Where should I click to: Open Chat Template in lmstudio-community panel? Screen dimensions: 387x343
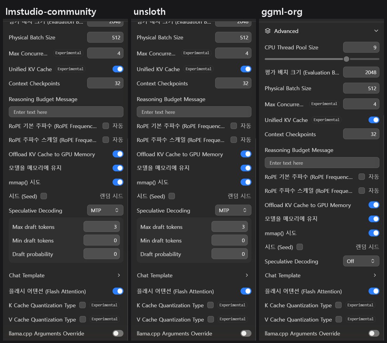tap(66, 275)
